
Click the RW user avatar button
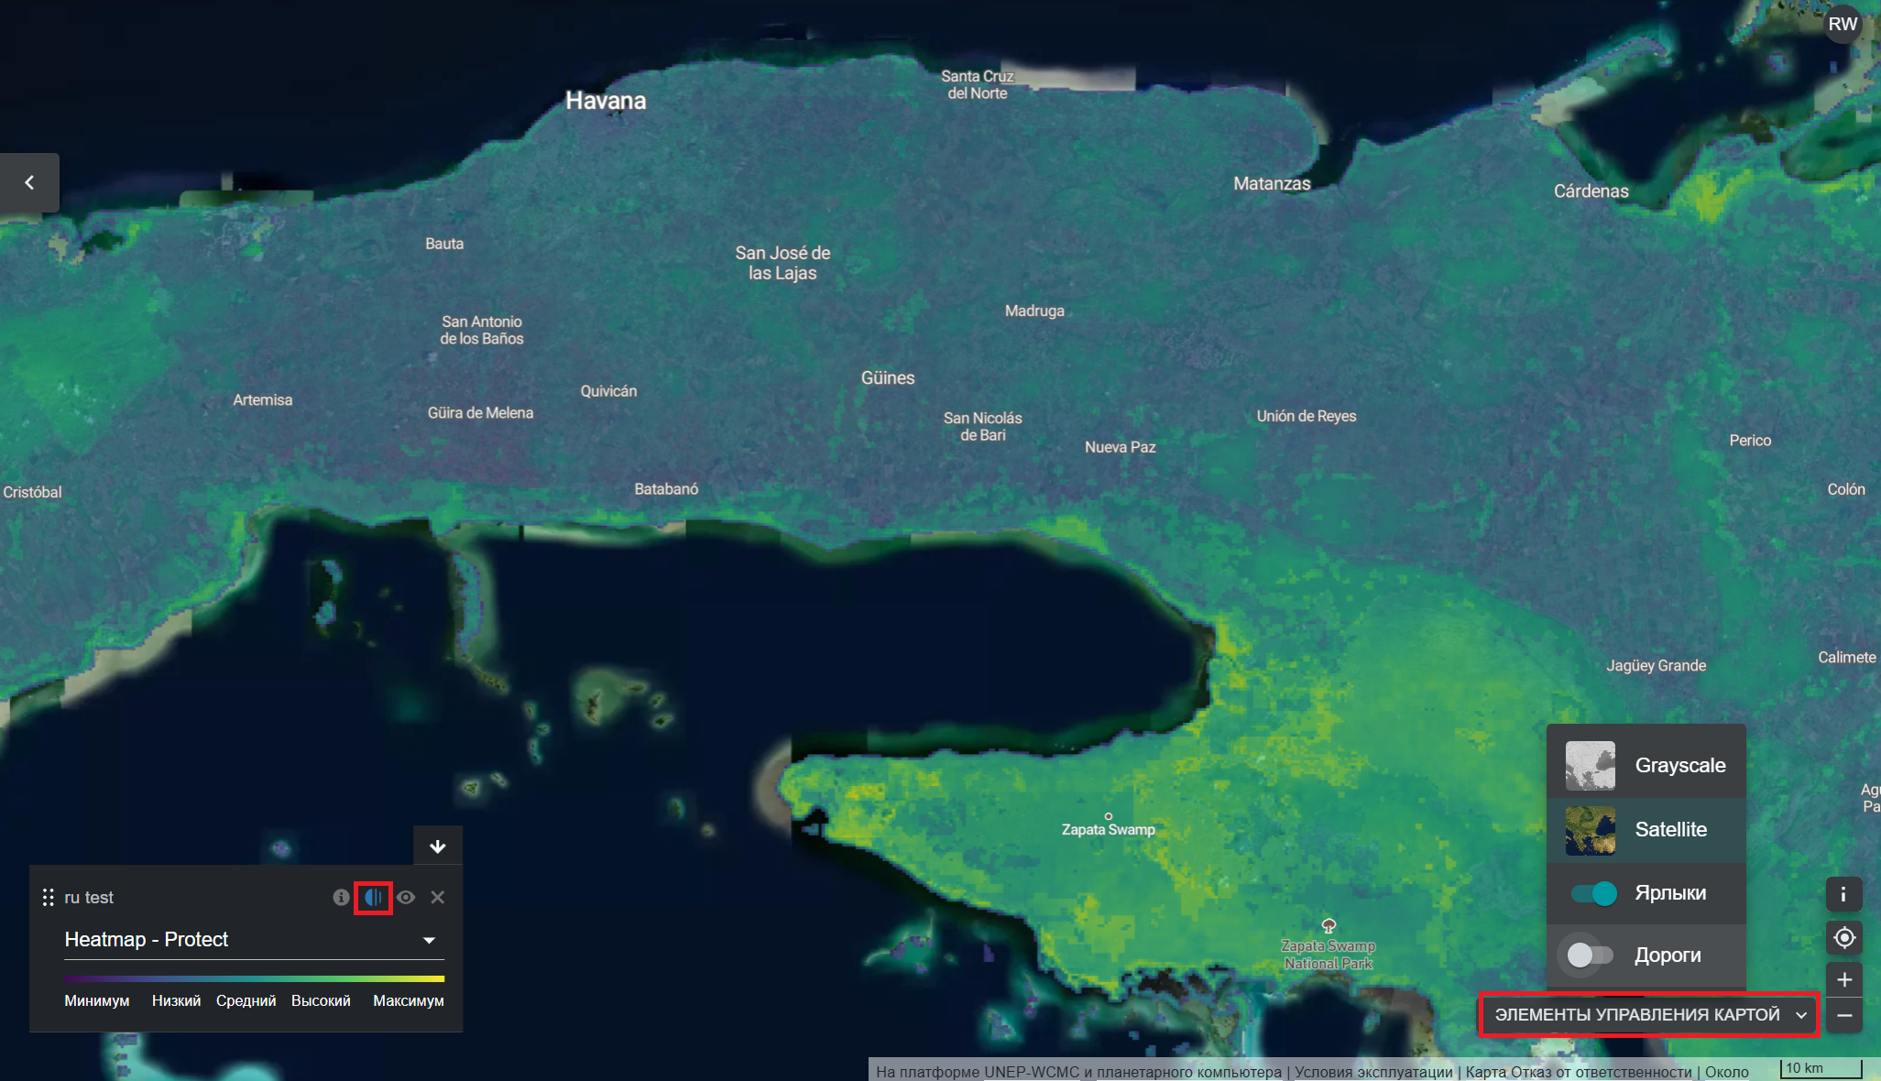(1843, 24)
